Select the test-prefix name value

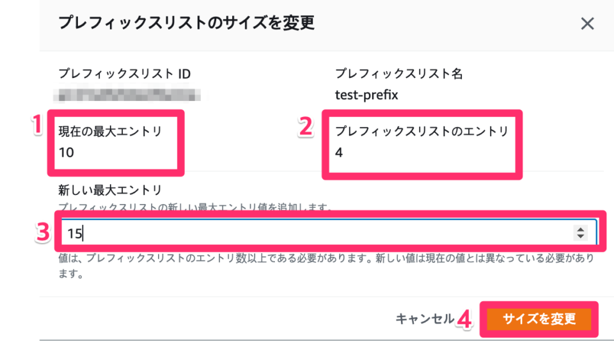[x=366, y=95]
